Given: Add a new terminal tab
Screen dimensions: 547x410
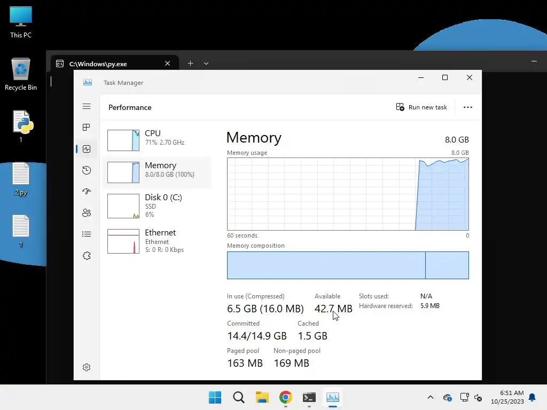Looking at the screenshot, I should click(190, 64).
